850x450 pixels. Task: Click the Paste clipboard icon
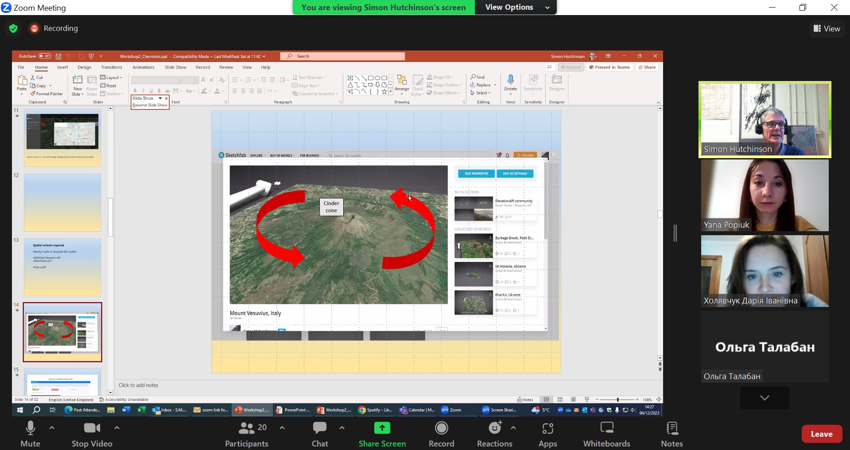pyautogui.click(x=22, y=80)
